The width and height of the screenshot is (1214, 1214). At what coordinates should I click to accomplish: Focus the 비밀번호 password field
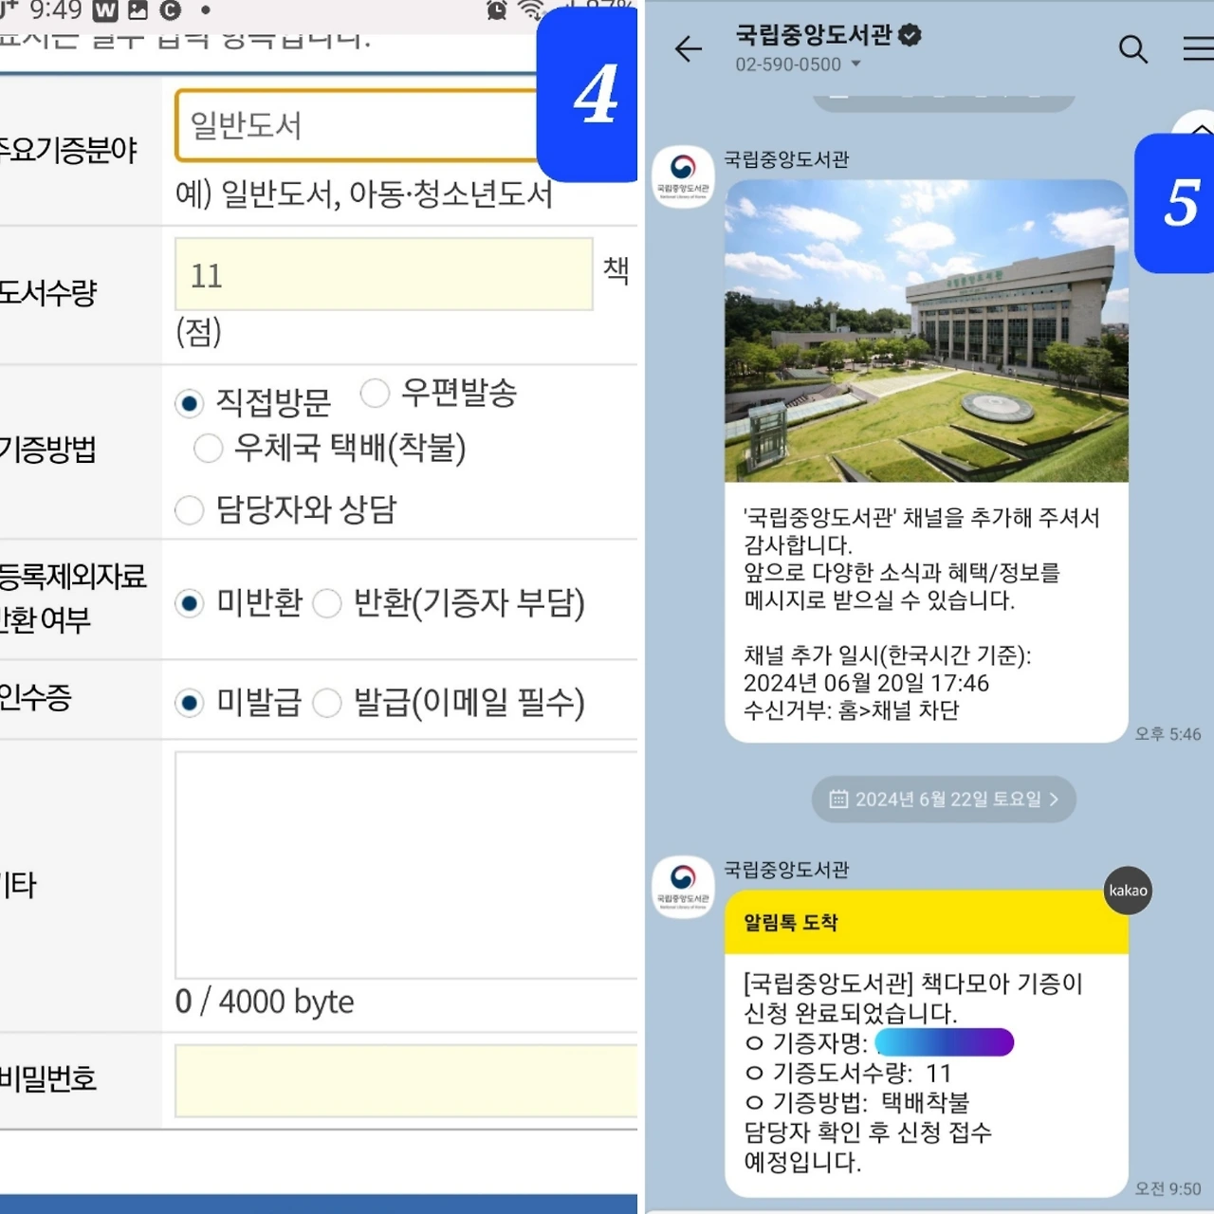pyautogui.click(x=406, y=1081)
